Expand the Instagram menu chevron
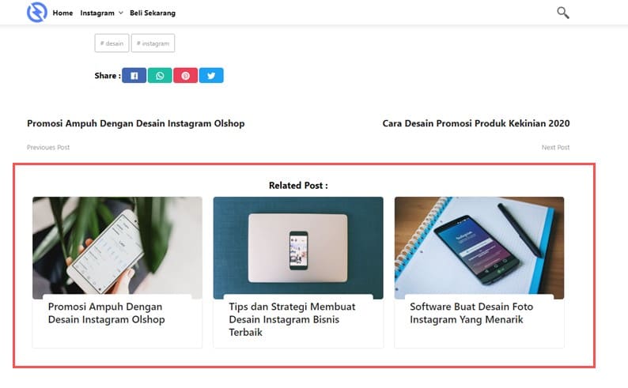The image size is (628, 388). [x=120, y=13]
